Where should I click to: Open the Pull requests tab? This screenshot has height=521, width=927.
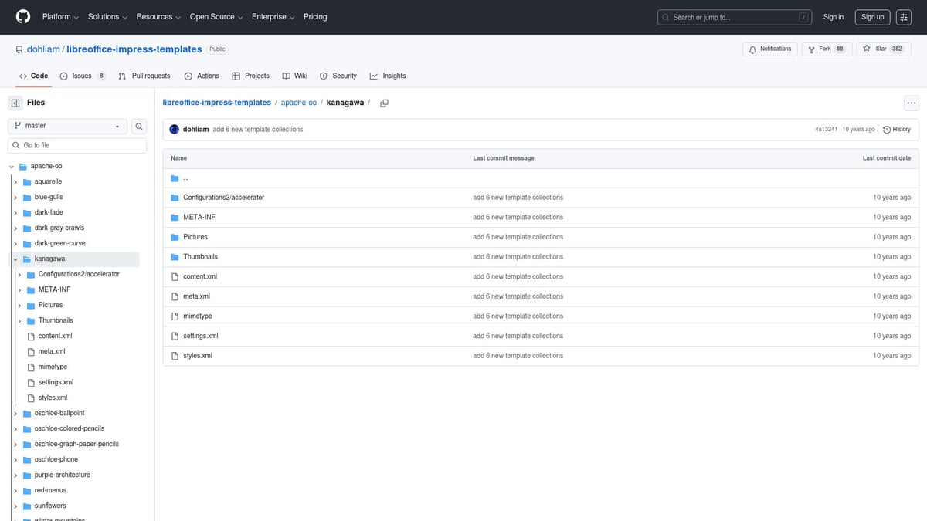tap(144, 76)
